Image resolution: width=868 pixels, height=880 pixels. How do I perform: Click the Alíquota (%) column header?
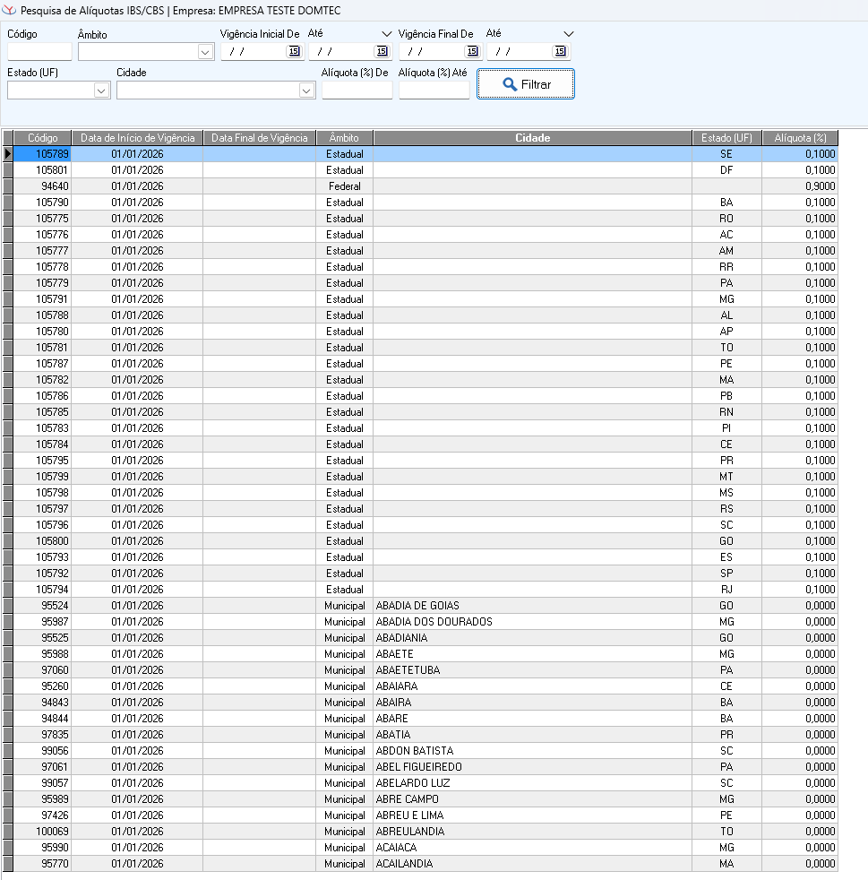(x=799, y=138)
